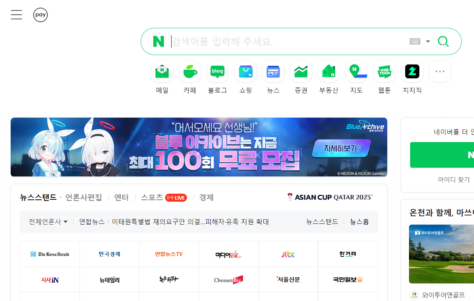The height and width of the screenshot is (301, 474).
Task: Open the 증권 (Finance) shortcut icon
Action: 301,71
